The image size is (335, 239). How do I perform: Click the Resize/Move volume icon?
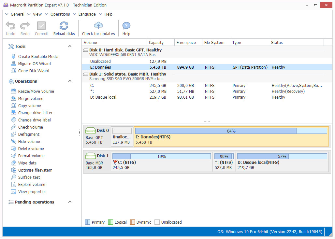(13, 91)
